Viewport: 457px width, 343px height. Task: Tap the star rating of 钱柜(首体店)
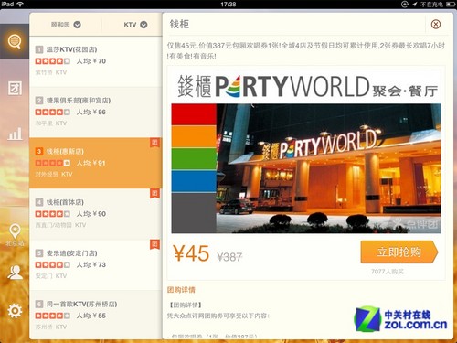point(53,214)
